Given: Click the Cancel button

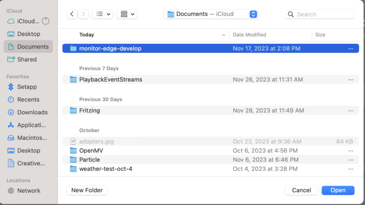Looking at the screenshot, I should (301, 190).
